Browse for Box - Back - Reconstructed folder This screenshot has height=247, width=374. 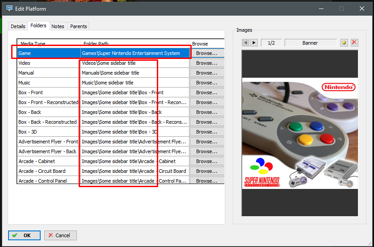pyautogui.click(x=207, y=122)
